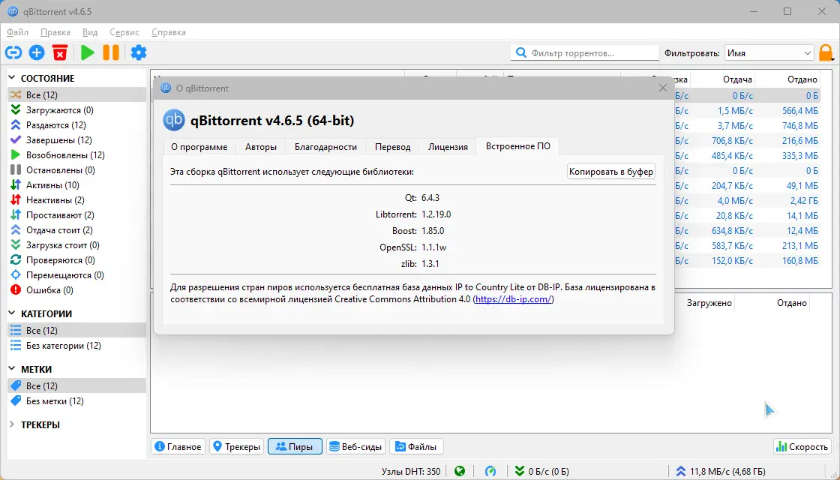Click the Libtorrent version 1.2.19.0 text

436,214
